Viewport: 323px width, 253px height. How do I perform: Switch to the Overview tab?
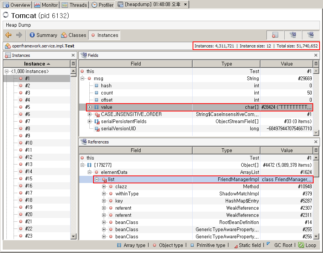(x=17, y=5)
